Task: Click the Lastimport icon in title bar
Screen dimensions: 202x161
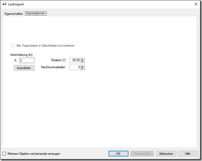Action: tap(4, 4)
